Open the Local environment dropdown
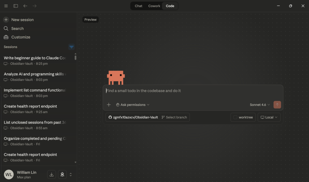 [269, 117]
